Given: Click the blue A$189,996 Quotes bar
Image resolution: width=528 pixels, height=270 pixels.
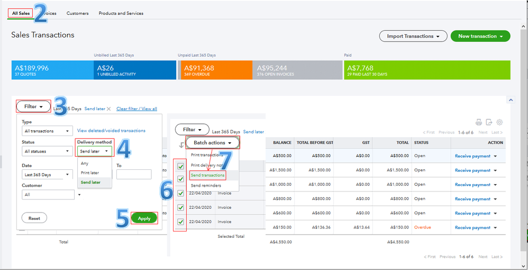Looking at the screenshot, I should (52, 70).
